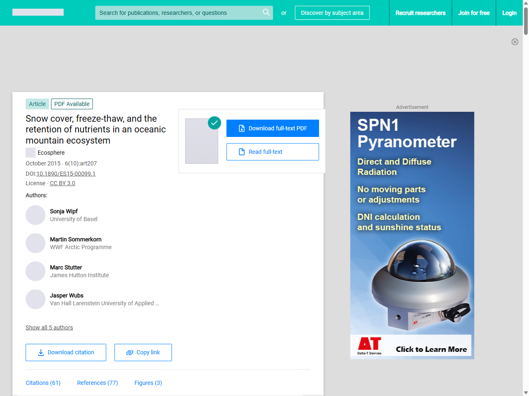The height and width of the screenshot is (396, 529).
Task: Click Download citation button
Action: [x=66, y=352]
